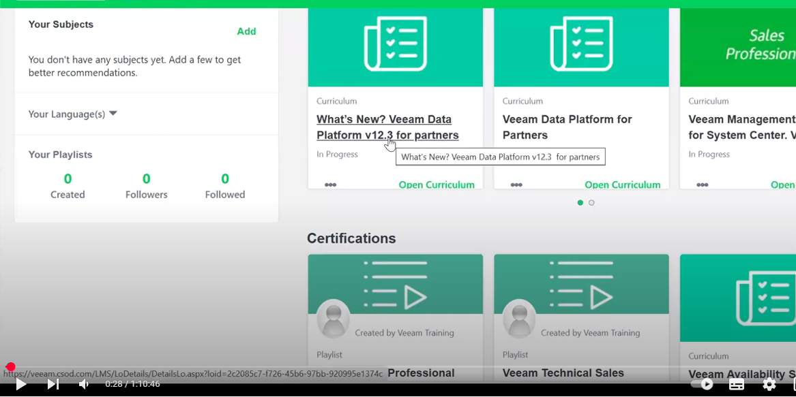Click the Sales Professional green thumbnail
796x397 pixels.
click(737, 47)
